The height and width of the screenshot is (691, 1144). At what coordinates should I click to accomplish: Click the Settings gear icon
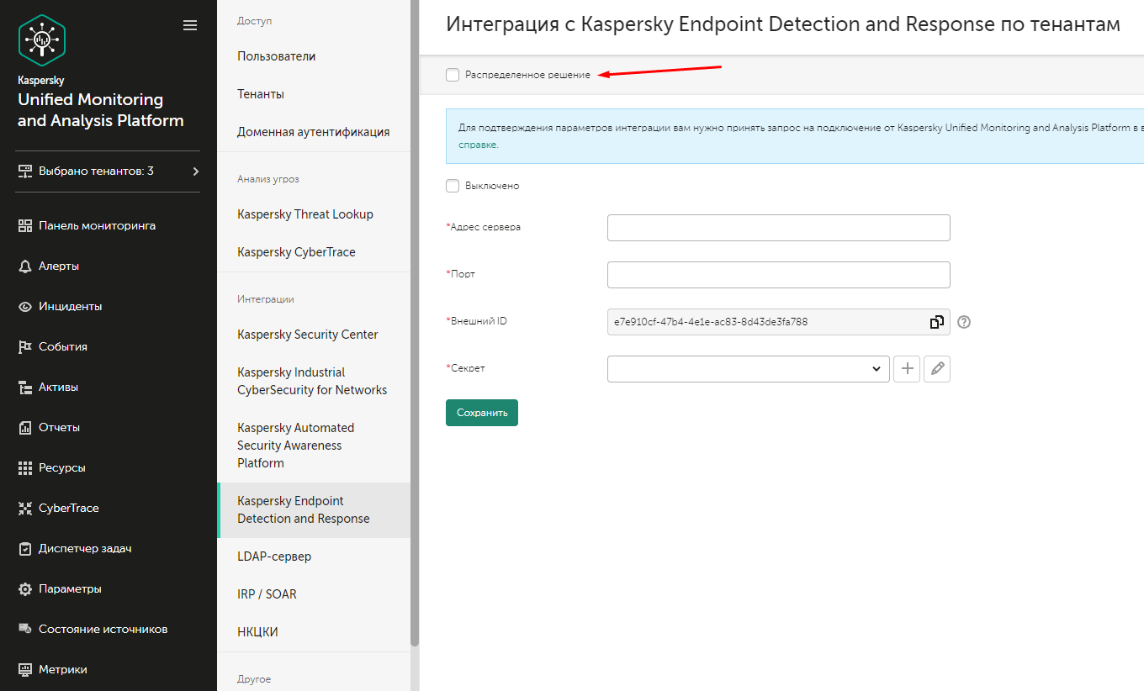coord(25,588)
